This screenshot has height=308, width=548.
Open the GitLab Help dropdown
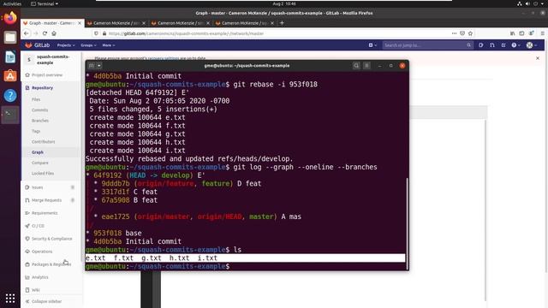515,45
